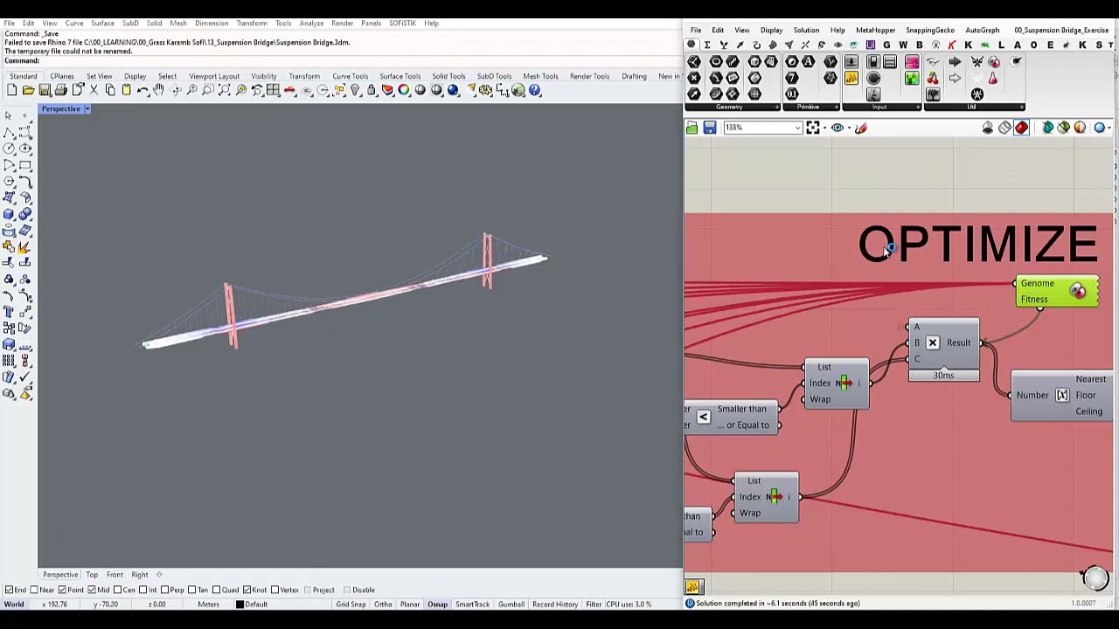Click the red flask icon in Util panel
Screen dimensions: 1119x629
(x=993, y=79)
